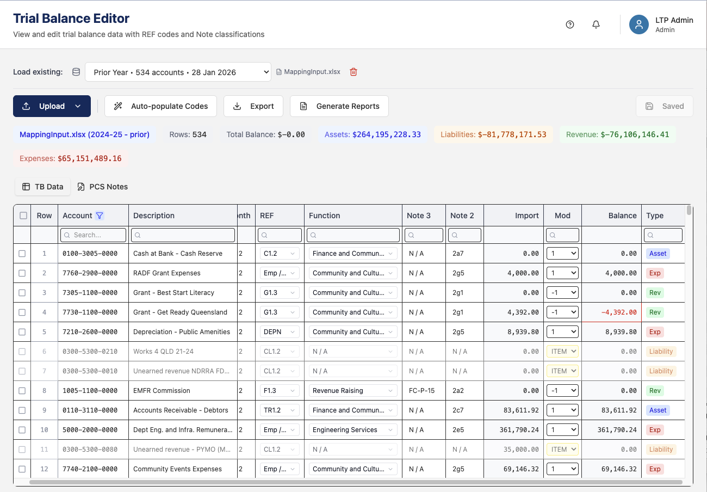
Task: Check row 2 RADF Grant Expenses checkbox
Action: pyautogui.click(x=22, y=273)
